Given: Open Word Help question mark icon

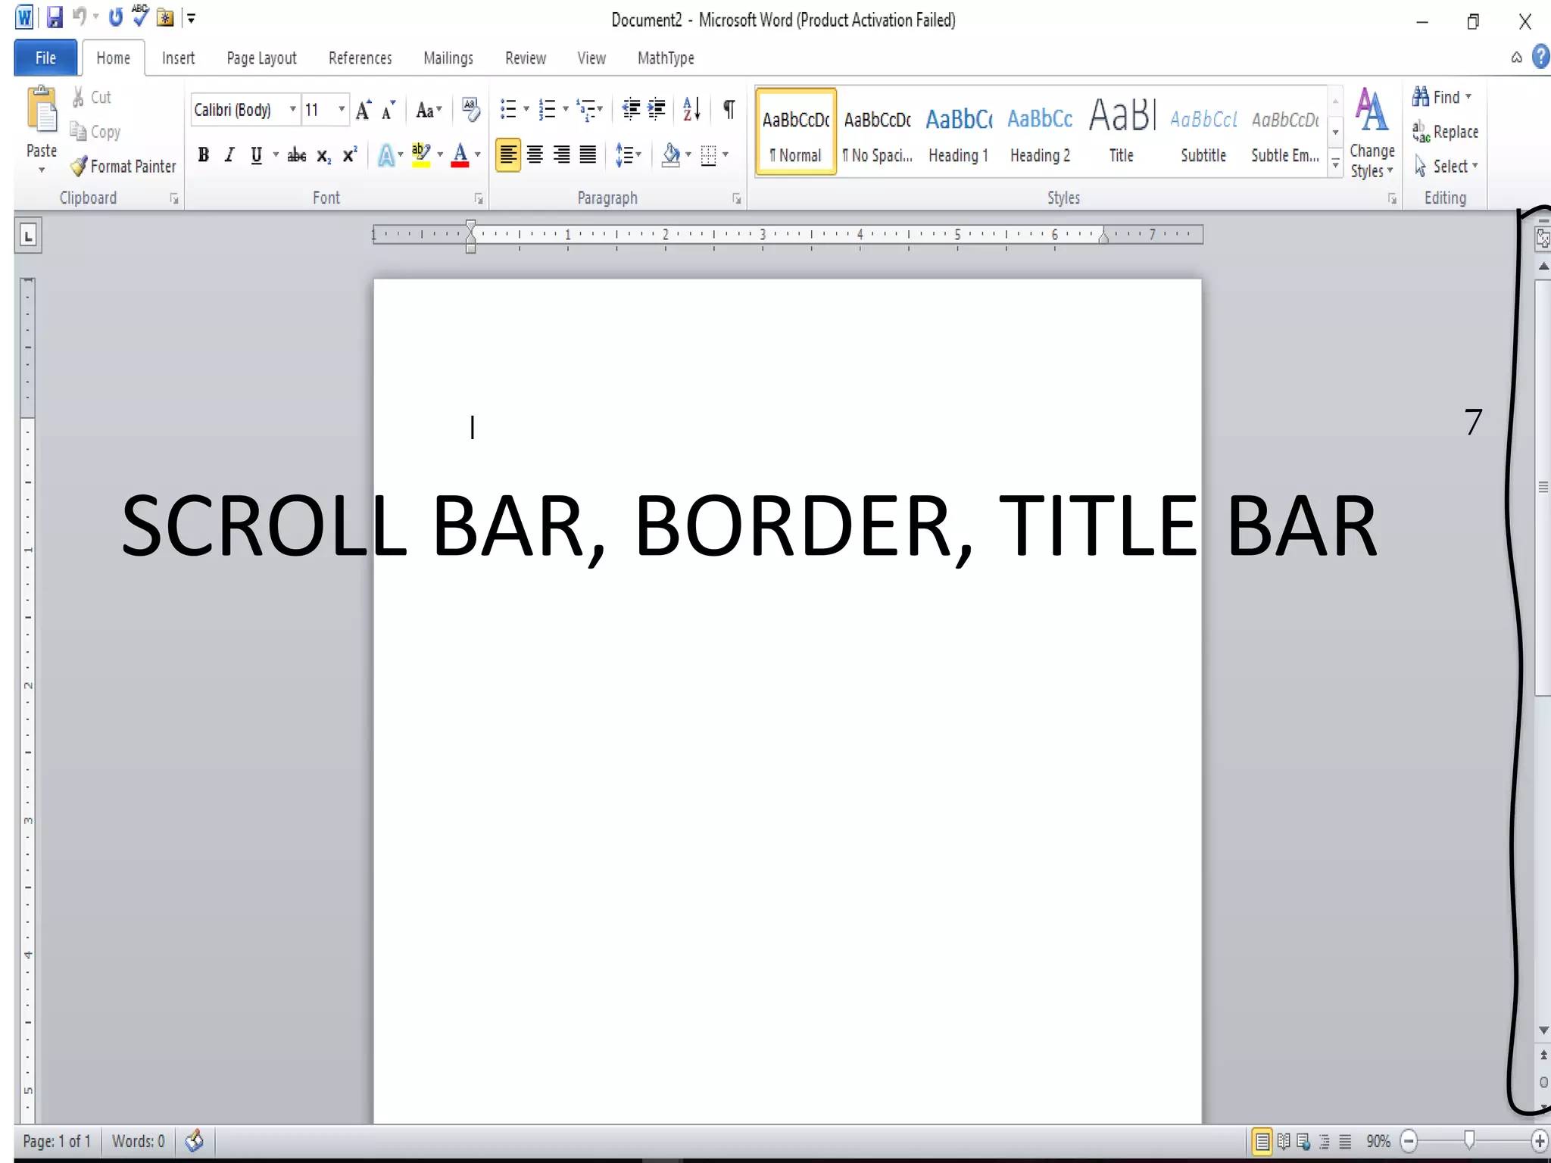Looking at the screenshot, I should point(1540,57).
